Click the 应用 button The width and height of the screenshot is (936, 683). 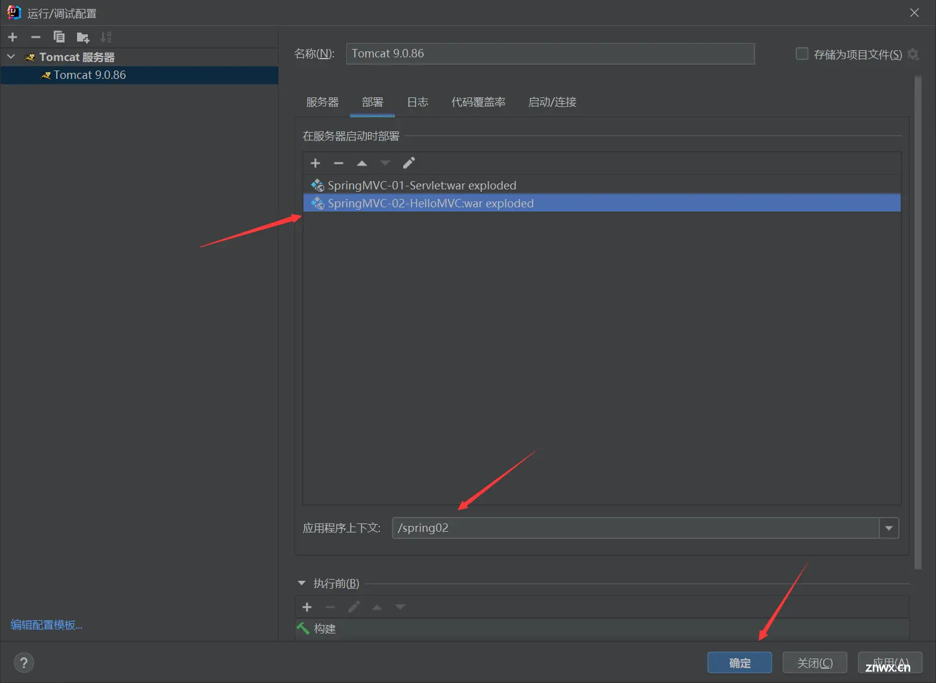[890, 663]
